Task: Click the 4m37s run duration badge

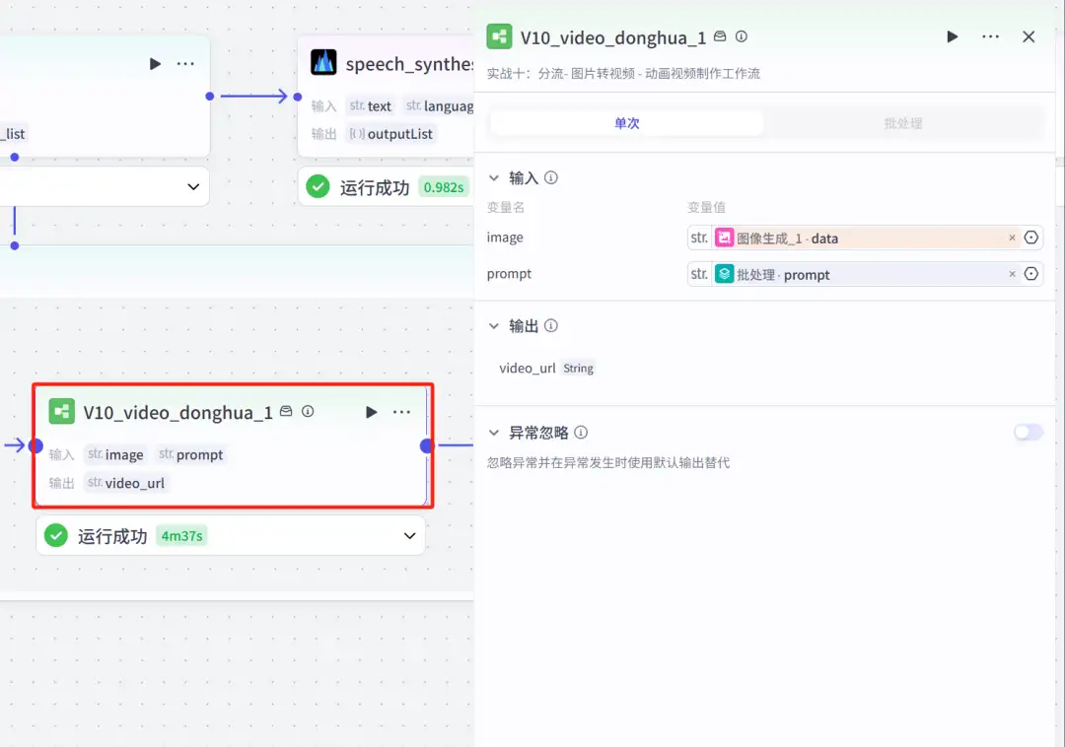Action: click(181, 536)
